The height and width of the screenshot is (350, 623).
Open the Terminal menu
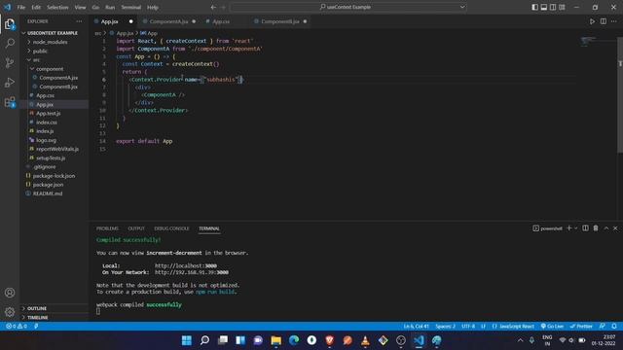pyautogui.click(x=130, y=7)
